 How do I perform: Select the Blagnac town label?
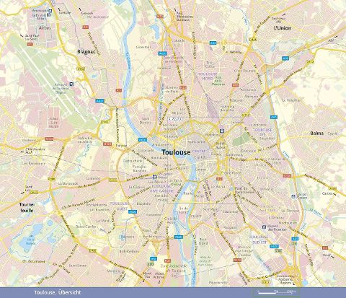pyautogui.click(x=86, y=52)
